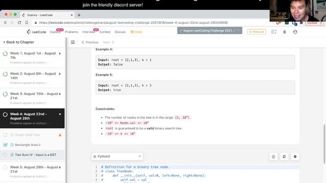Click the browser Update button
The width and height of the screenshot is (326, 183).
[x=314, y=23]
